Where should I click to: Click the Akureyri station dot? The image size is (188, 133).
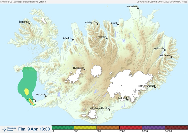tap(107, 38)
